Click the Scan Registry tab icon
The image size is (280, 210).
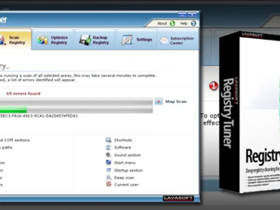coord(2,40)
